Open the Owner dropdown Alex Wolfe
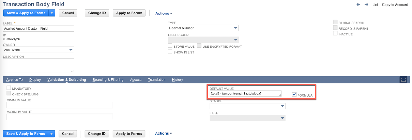The image size is (412, 140). point(38,50)
